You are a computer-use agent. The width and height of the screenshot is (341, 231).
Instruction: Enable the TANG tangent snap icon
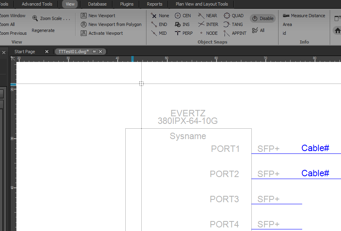tap(227, 24)
